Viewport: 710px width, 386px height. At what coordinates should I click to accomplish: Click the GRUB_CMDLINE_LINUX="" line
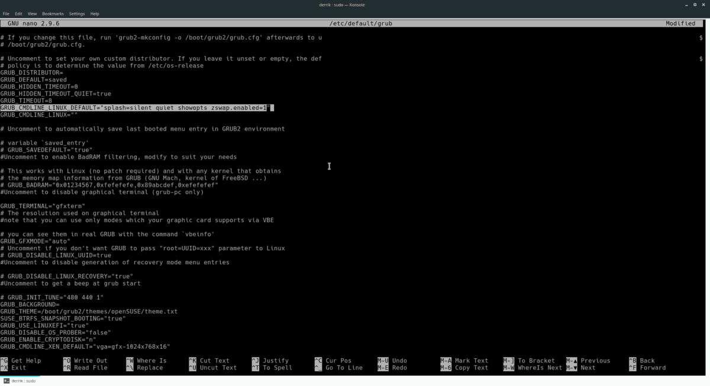[39, 115]
